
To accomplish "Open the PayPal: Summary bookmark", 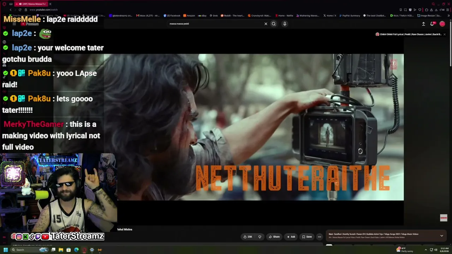I will (350, 16).
